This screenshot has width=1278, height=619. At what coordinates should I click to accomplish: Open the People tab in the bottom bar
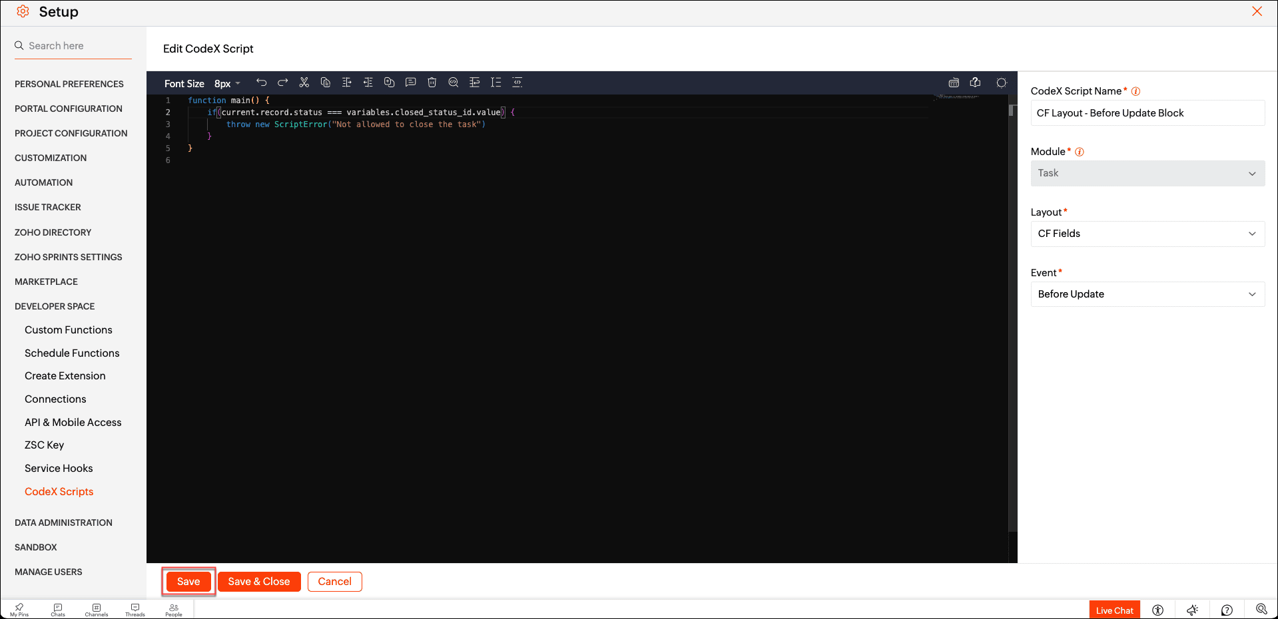[x=174, y=610]
